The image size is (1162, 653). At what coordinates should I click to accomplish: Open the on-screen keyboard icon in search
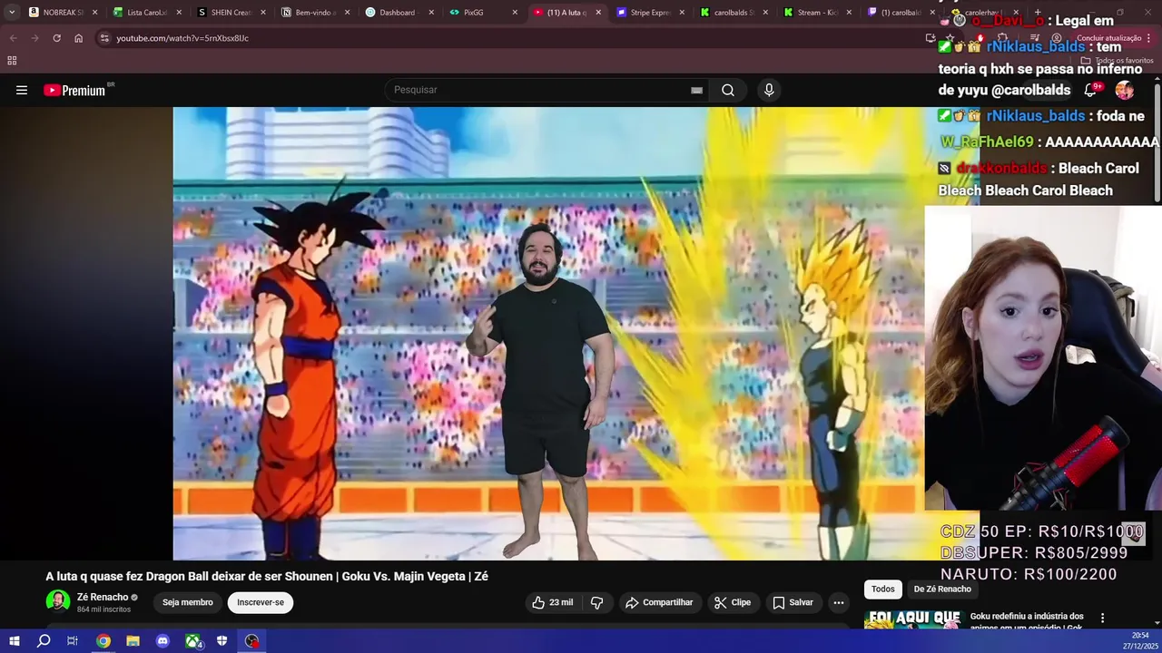click(696, 90)
